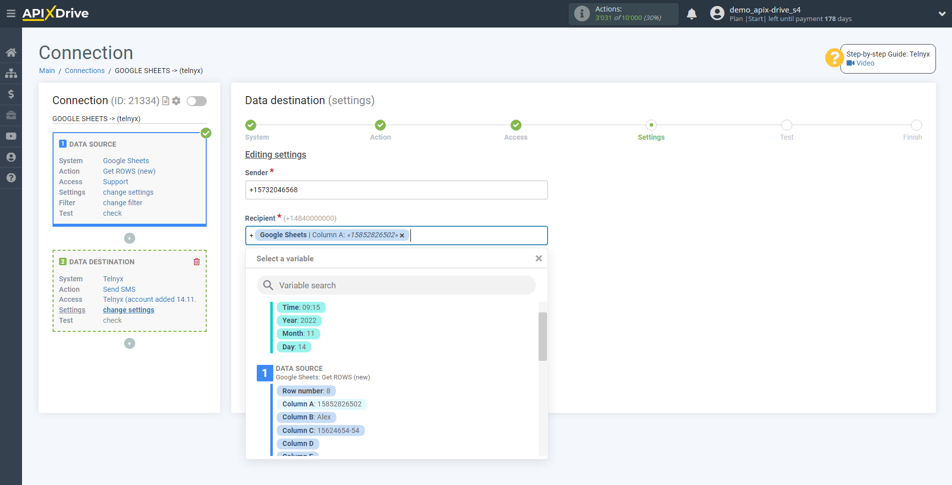Viewport: 952px width, 485px height.
Task: Click the yellow question mark guide icon
Action: click(x=834, y=58)
